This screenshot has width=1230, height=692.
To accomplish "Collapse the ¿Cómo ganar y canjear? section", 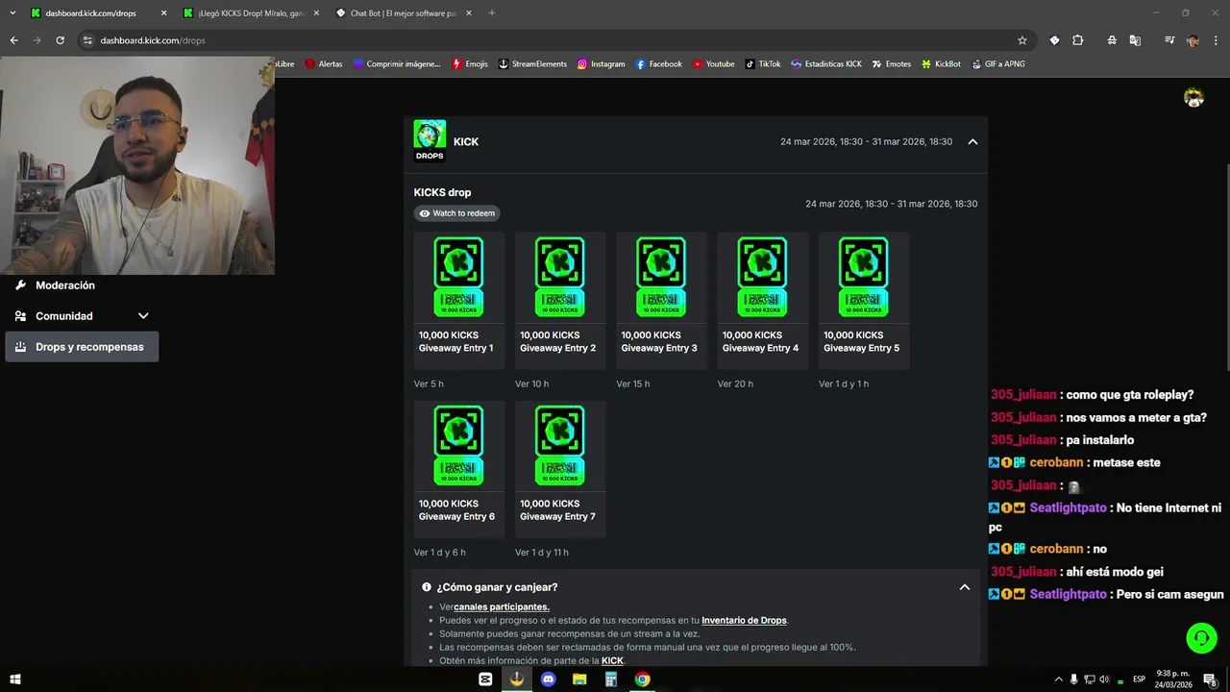I will point(965,587).
